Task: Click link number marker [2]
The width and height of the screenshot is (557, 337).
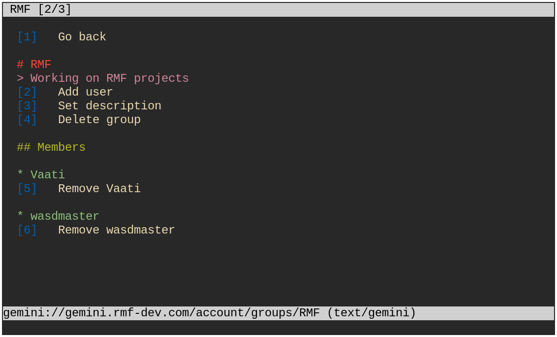Action: 27,92
